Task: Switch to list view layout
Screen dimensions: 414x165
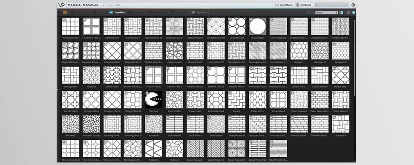Action: [348, 12]
